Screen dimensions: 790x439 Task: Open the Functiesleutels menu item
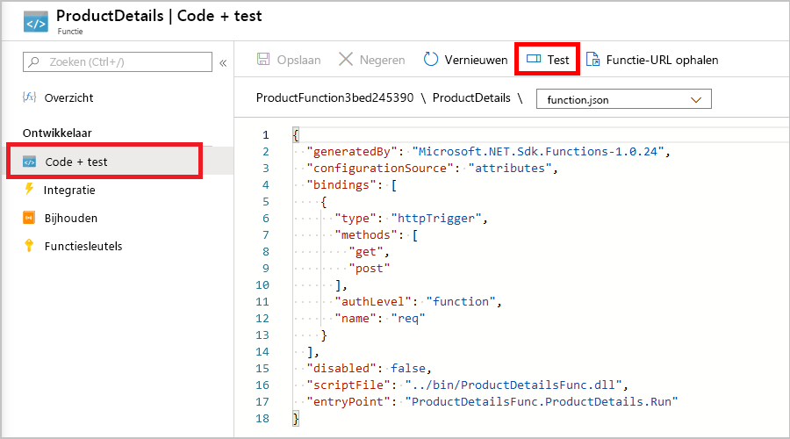click(83, 247)
